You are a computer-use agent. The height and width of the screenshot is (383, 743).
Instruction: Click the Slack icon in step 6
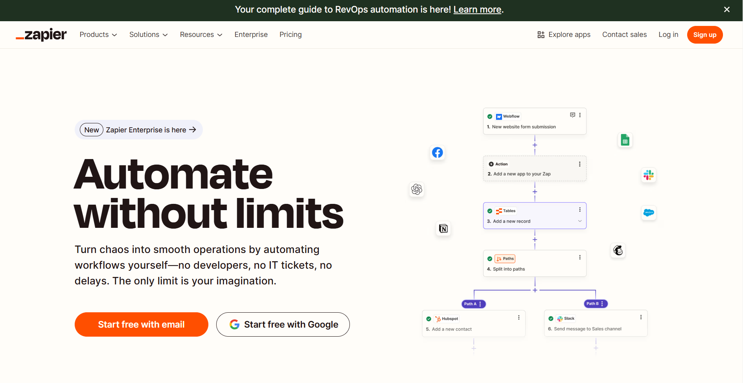click(560, 319)
